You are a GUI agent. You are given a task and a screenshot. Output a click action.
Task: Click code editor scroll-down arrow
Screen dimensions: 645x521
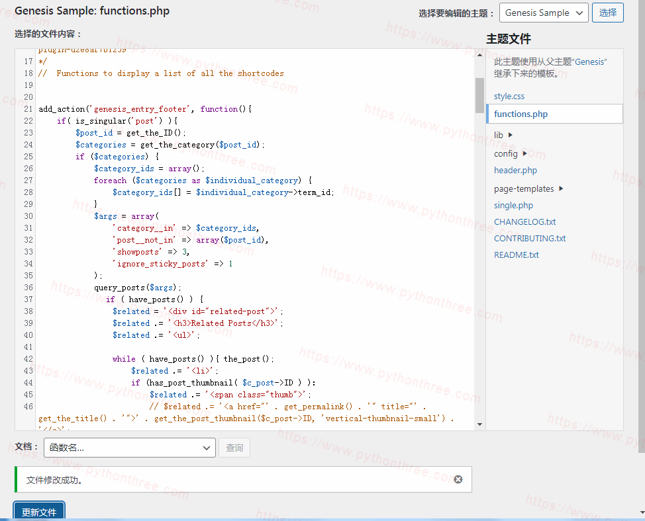pyautogui.click(x=479, y=424)
